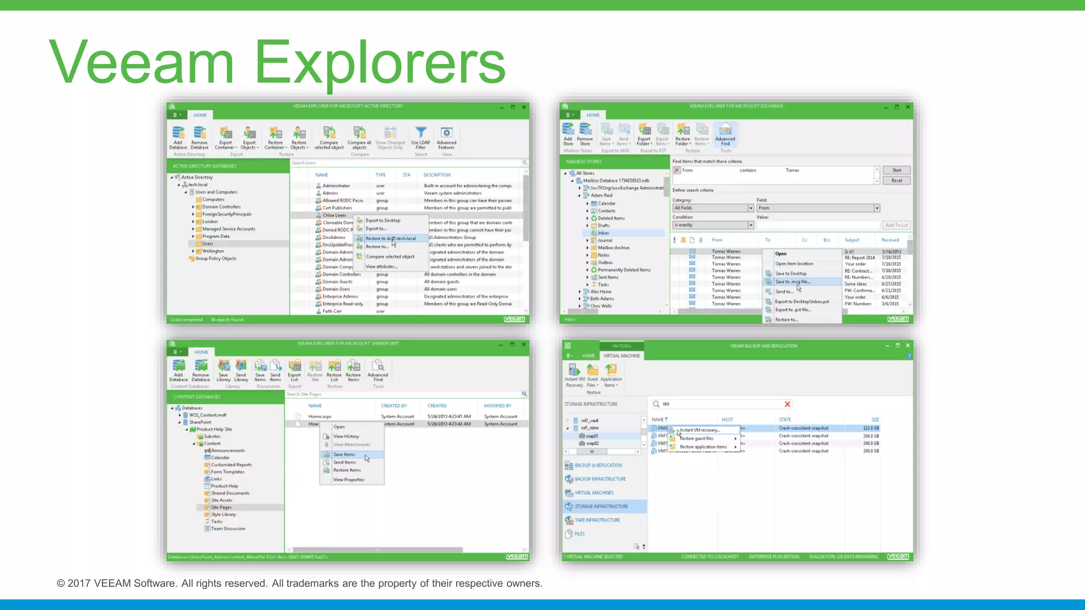Click Home.aspx row in SharePoint list
Screen dimensions: 1085x610
click(406, 417)
